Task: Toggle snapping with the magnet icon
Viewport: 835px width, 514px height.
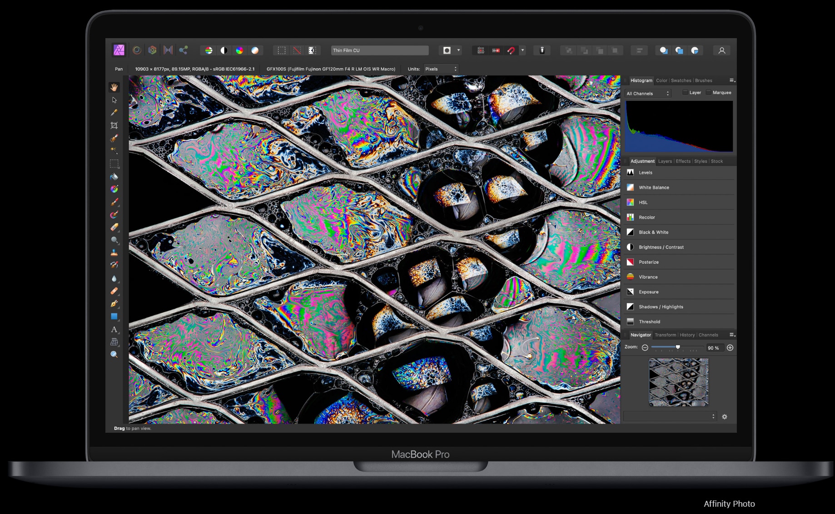Action: tap(511, 50)
